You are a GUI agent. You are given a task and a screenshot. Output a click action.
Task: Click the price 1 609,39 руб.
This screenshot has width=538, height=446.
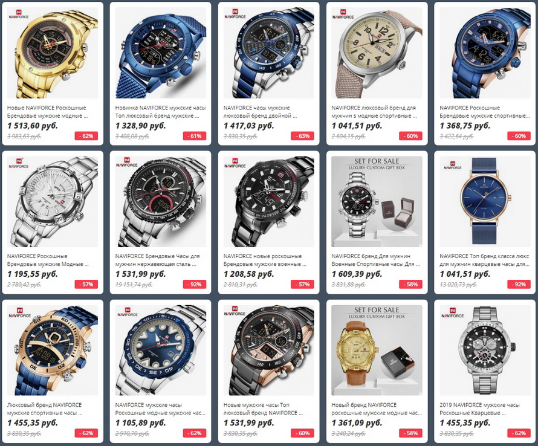pos(357,274)
